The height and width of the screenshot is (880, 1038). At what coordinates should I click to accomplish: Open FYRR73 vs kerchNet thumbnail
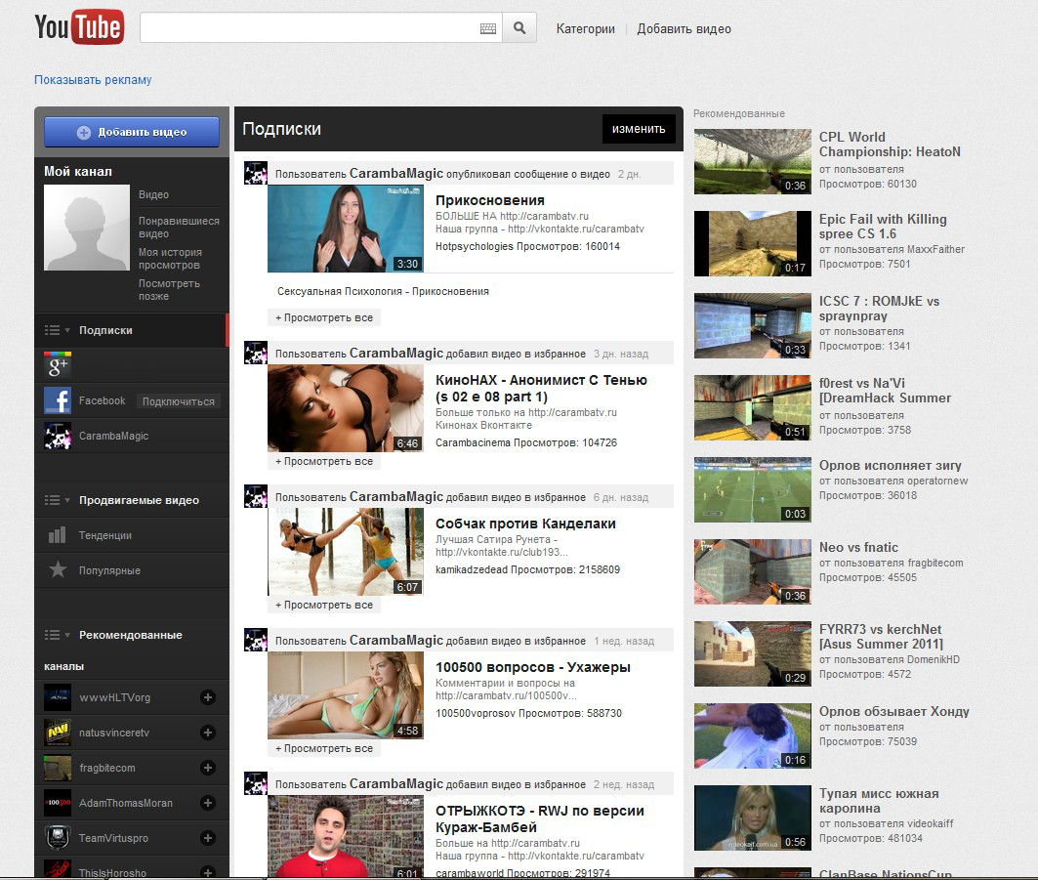point(753,654)
